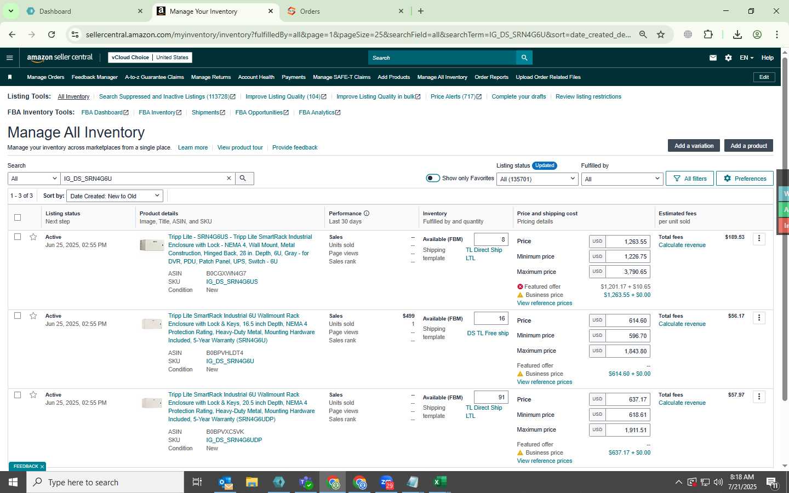Open All filters button
The height and width of the screenshot is (493, 789).
[690, 179]
